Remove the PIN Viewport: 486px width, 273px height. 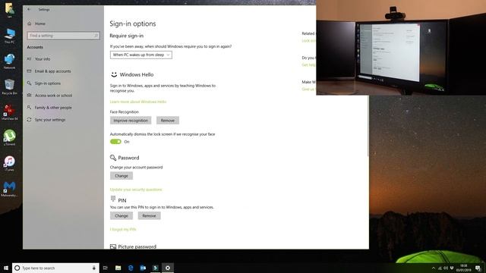pos(149,215)
